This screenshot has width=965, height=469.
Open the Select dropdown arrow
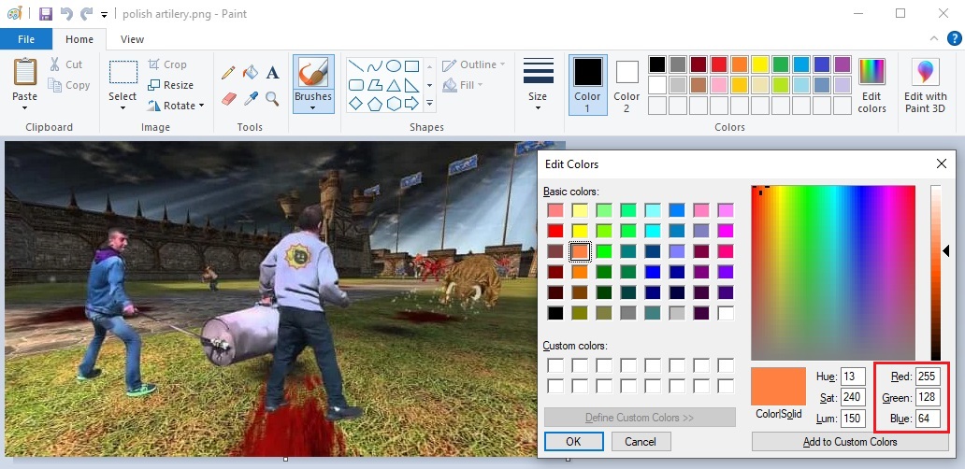tap(122, 108)
